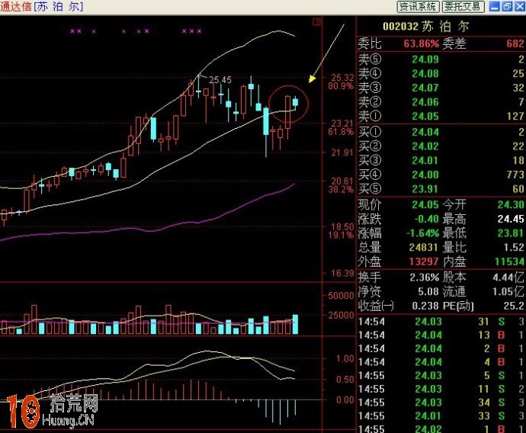The height and width of the screenshot is (433, 526).
Task: Click the 14:54 trade with volume 13
Action: click(441, 335)
